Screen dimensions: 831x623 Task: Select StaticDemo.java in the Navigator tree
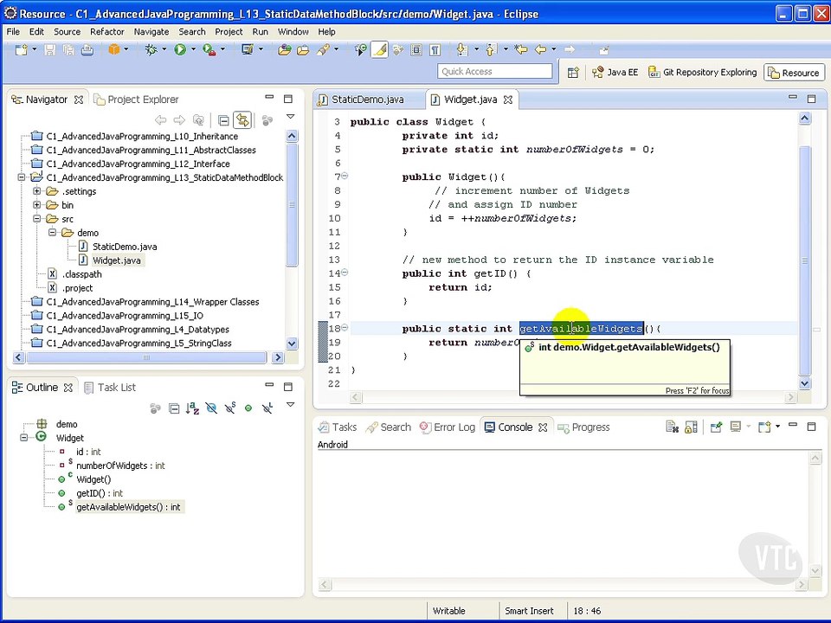[125, 247]
